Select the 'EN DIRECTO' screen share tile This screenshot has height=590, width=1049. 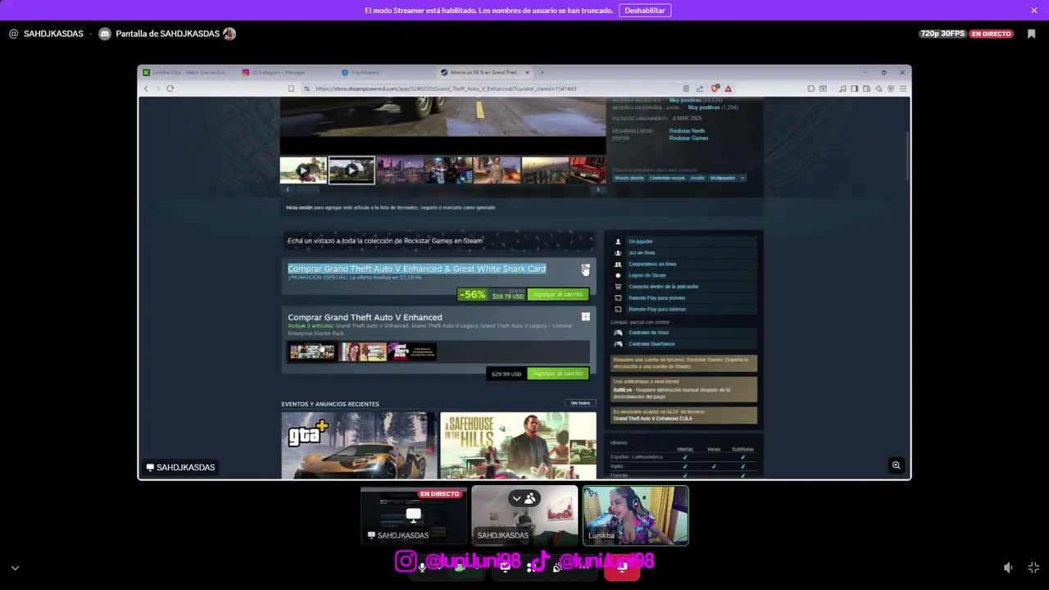(414, 515)
